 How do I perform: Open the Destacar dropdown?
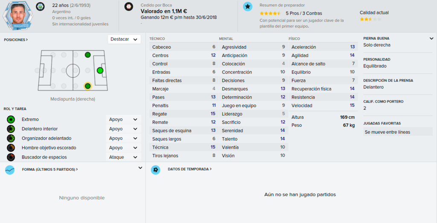(x=124, y=39)
